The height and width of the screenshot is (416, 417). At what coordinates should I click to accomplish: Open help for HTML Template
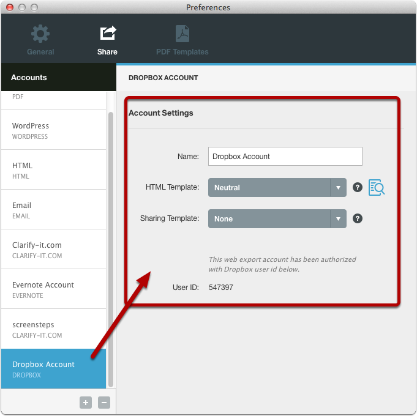[x=358, y=187]
